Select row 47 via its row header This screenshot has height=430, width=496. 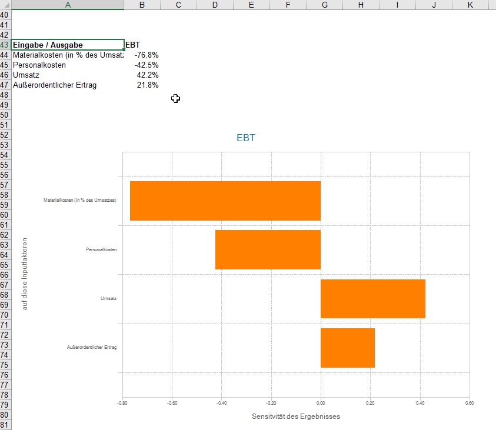(5, 85)
